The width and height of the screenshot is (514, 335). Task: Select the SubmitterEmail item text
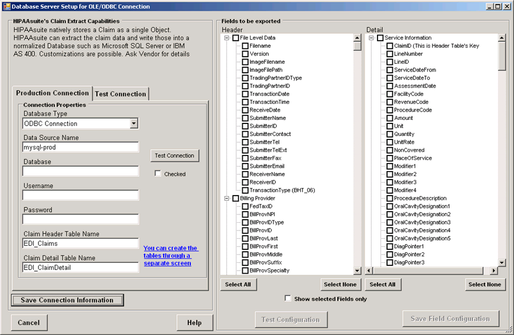tap(267, 166)
